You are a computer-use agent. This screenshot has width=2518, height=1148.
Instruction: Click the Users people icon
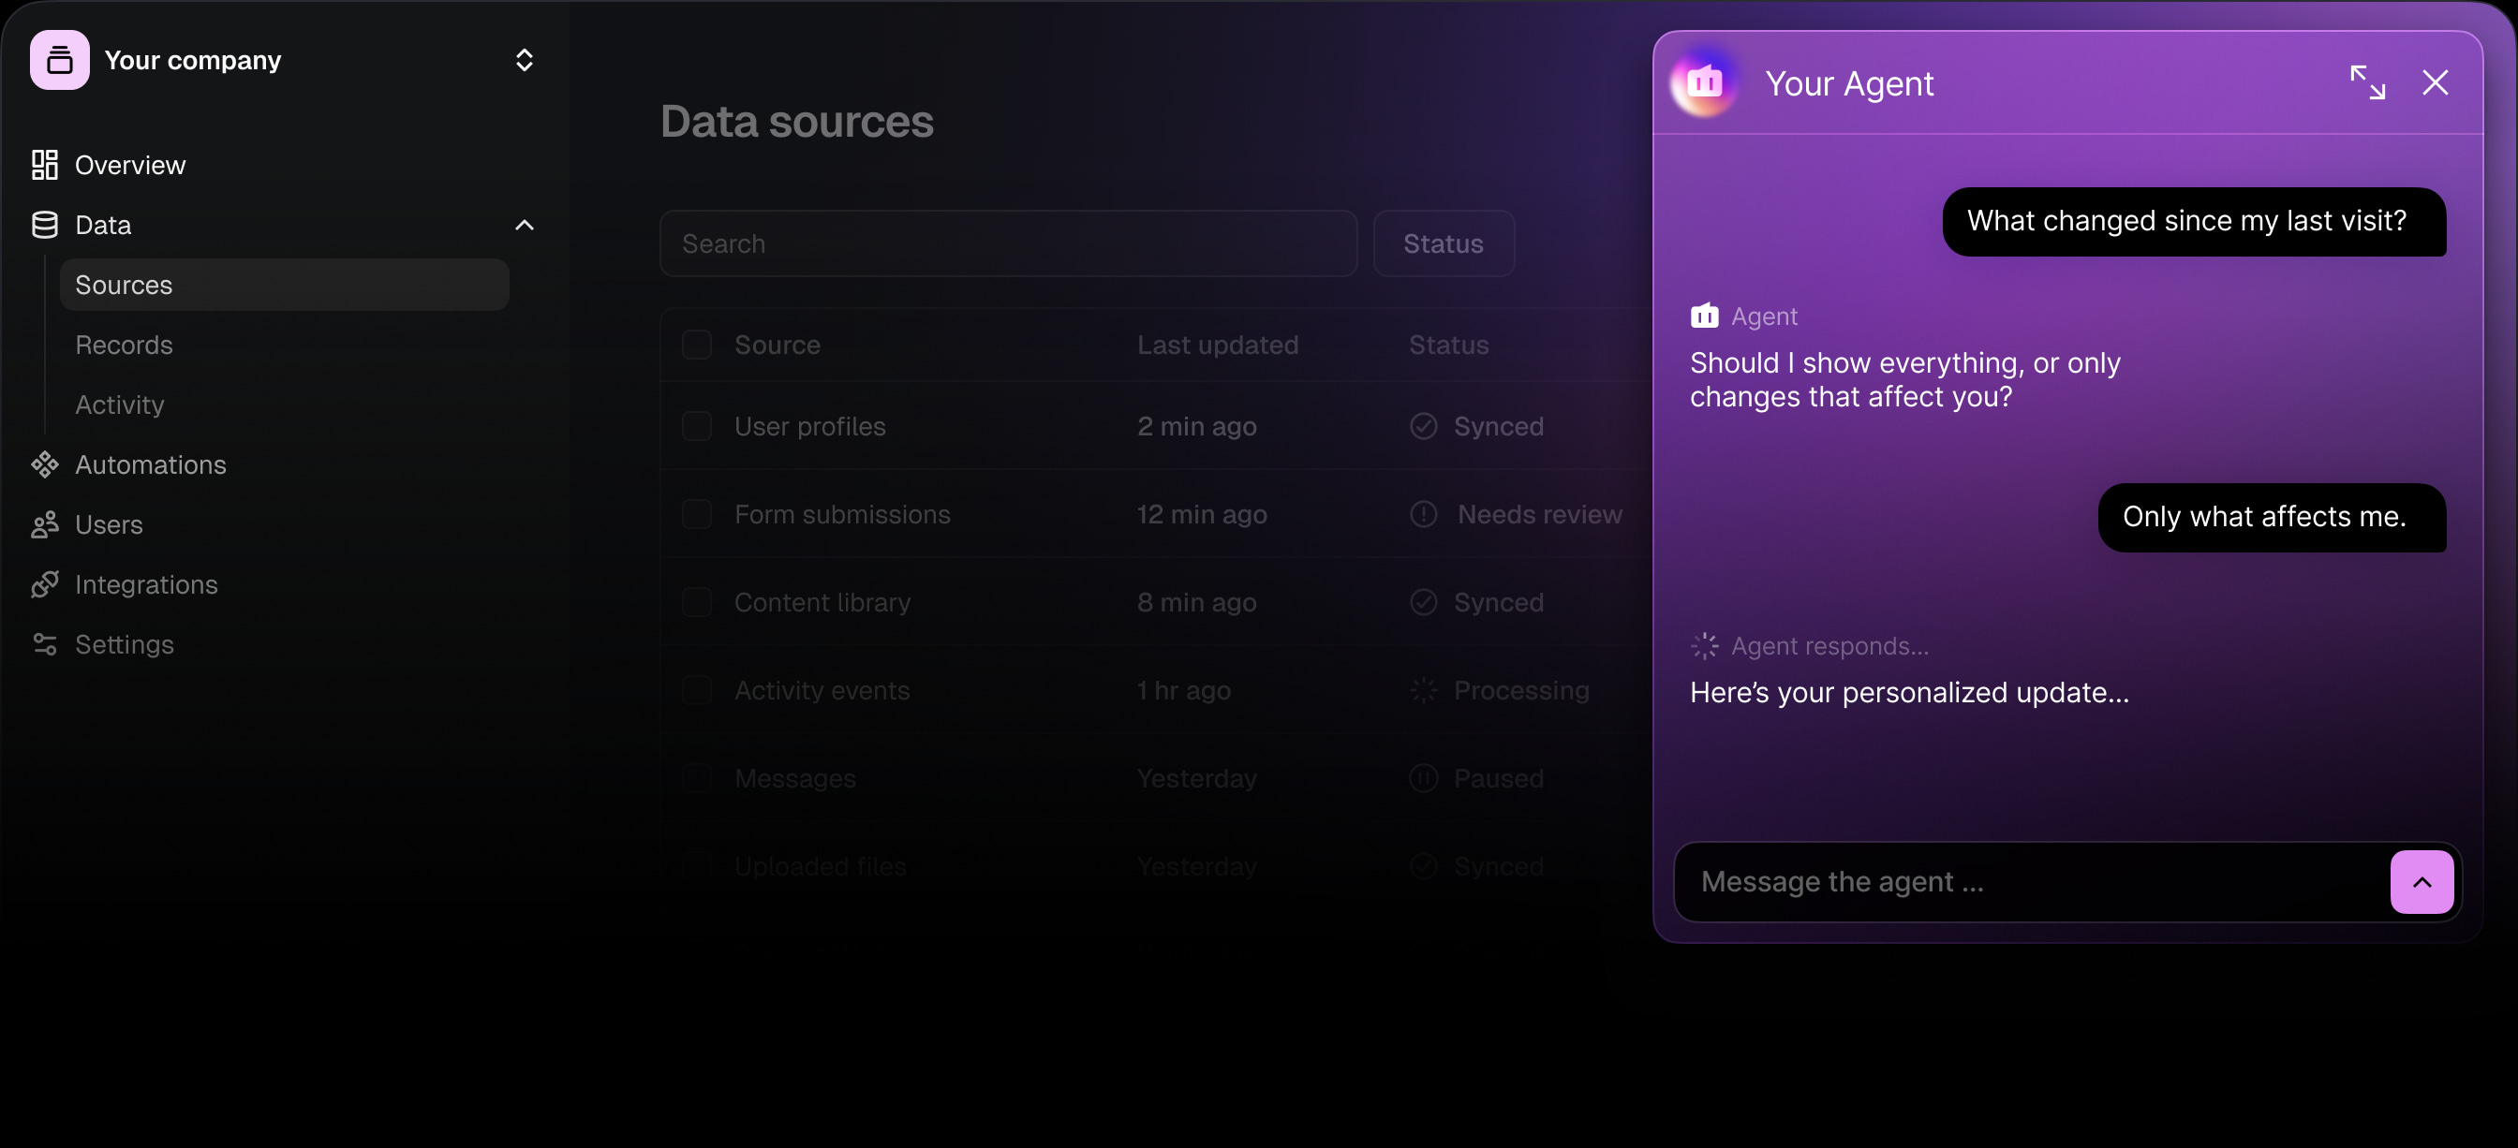click(44, 524)
